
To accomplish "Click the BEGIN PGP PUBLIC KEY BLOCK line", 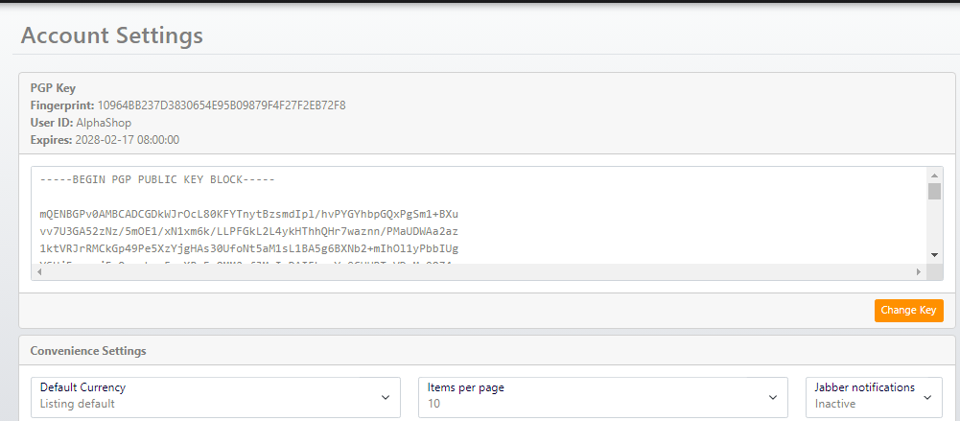I will pos(157,179).
